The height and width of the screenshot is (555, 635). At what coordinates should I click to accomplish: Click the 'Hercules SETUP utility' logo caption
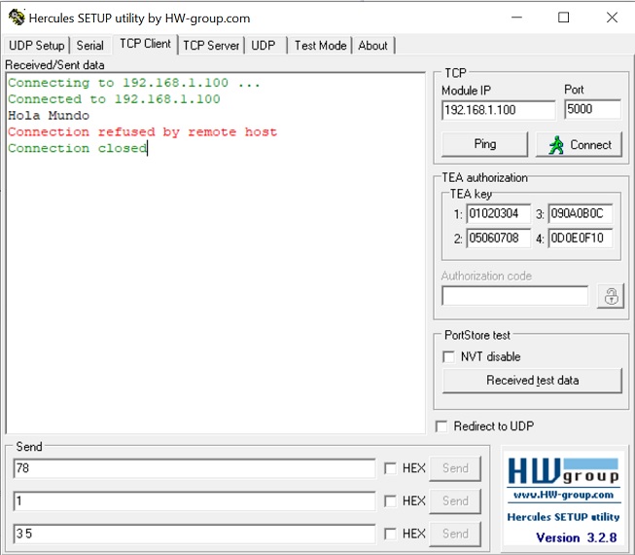[563, 517]
